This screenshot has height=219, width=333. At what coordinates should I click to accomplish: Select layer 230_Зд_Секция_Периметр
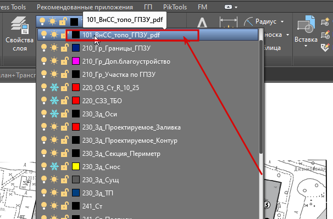point(121,154)
